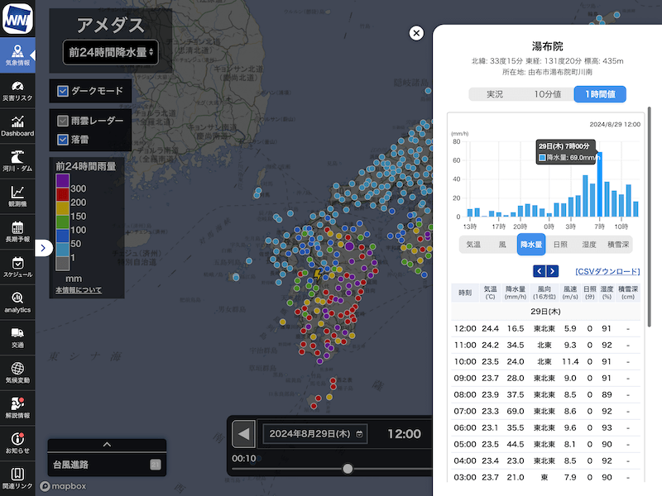Expand the collapsed sidebar arrow button
The width and height of the screenshot is (662, 496).
point(44,247)
